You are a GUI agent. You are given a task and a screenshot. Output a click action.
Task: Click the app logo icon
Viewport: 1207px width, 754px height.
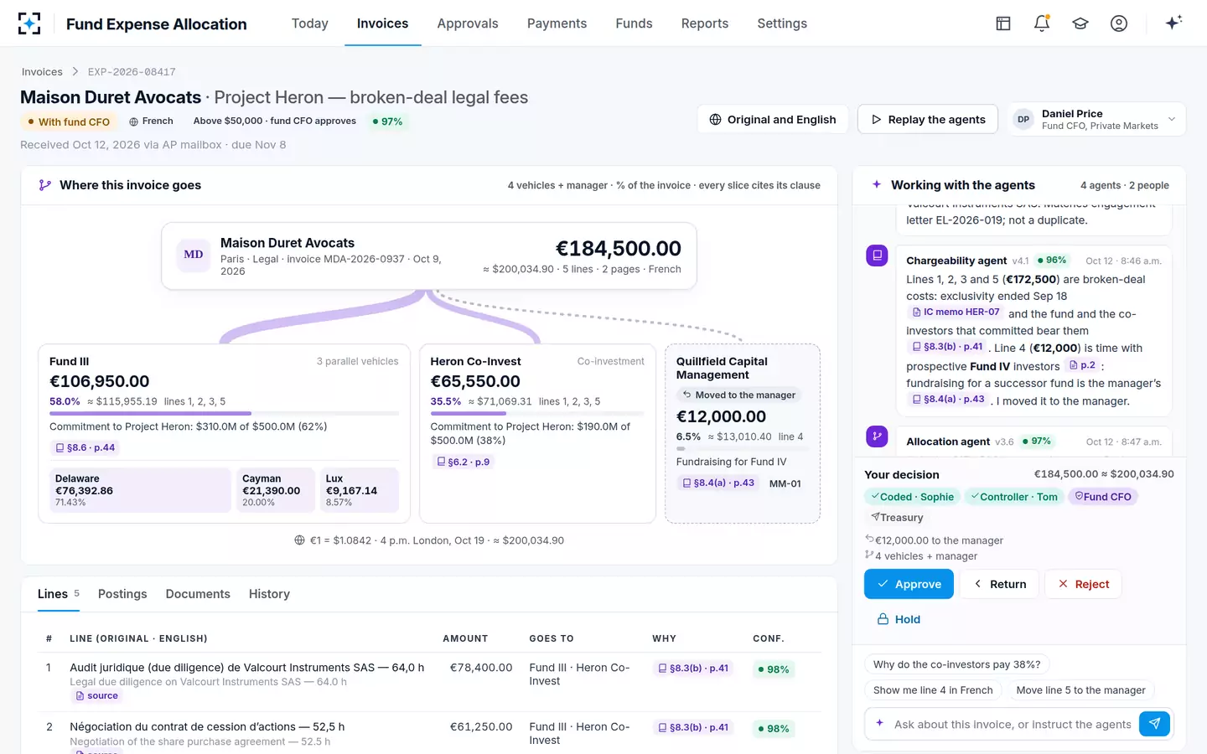(29, 23)
